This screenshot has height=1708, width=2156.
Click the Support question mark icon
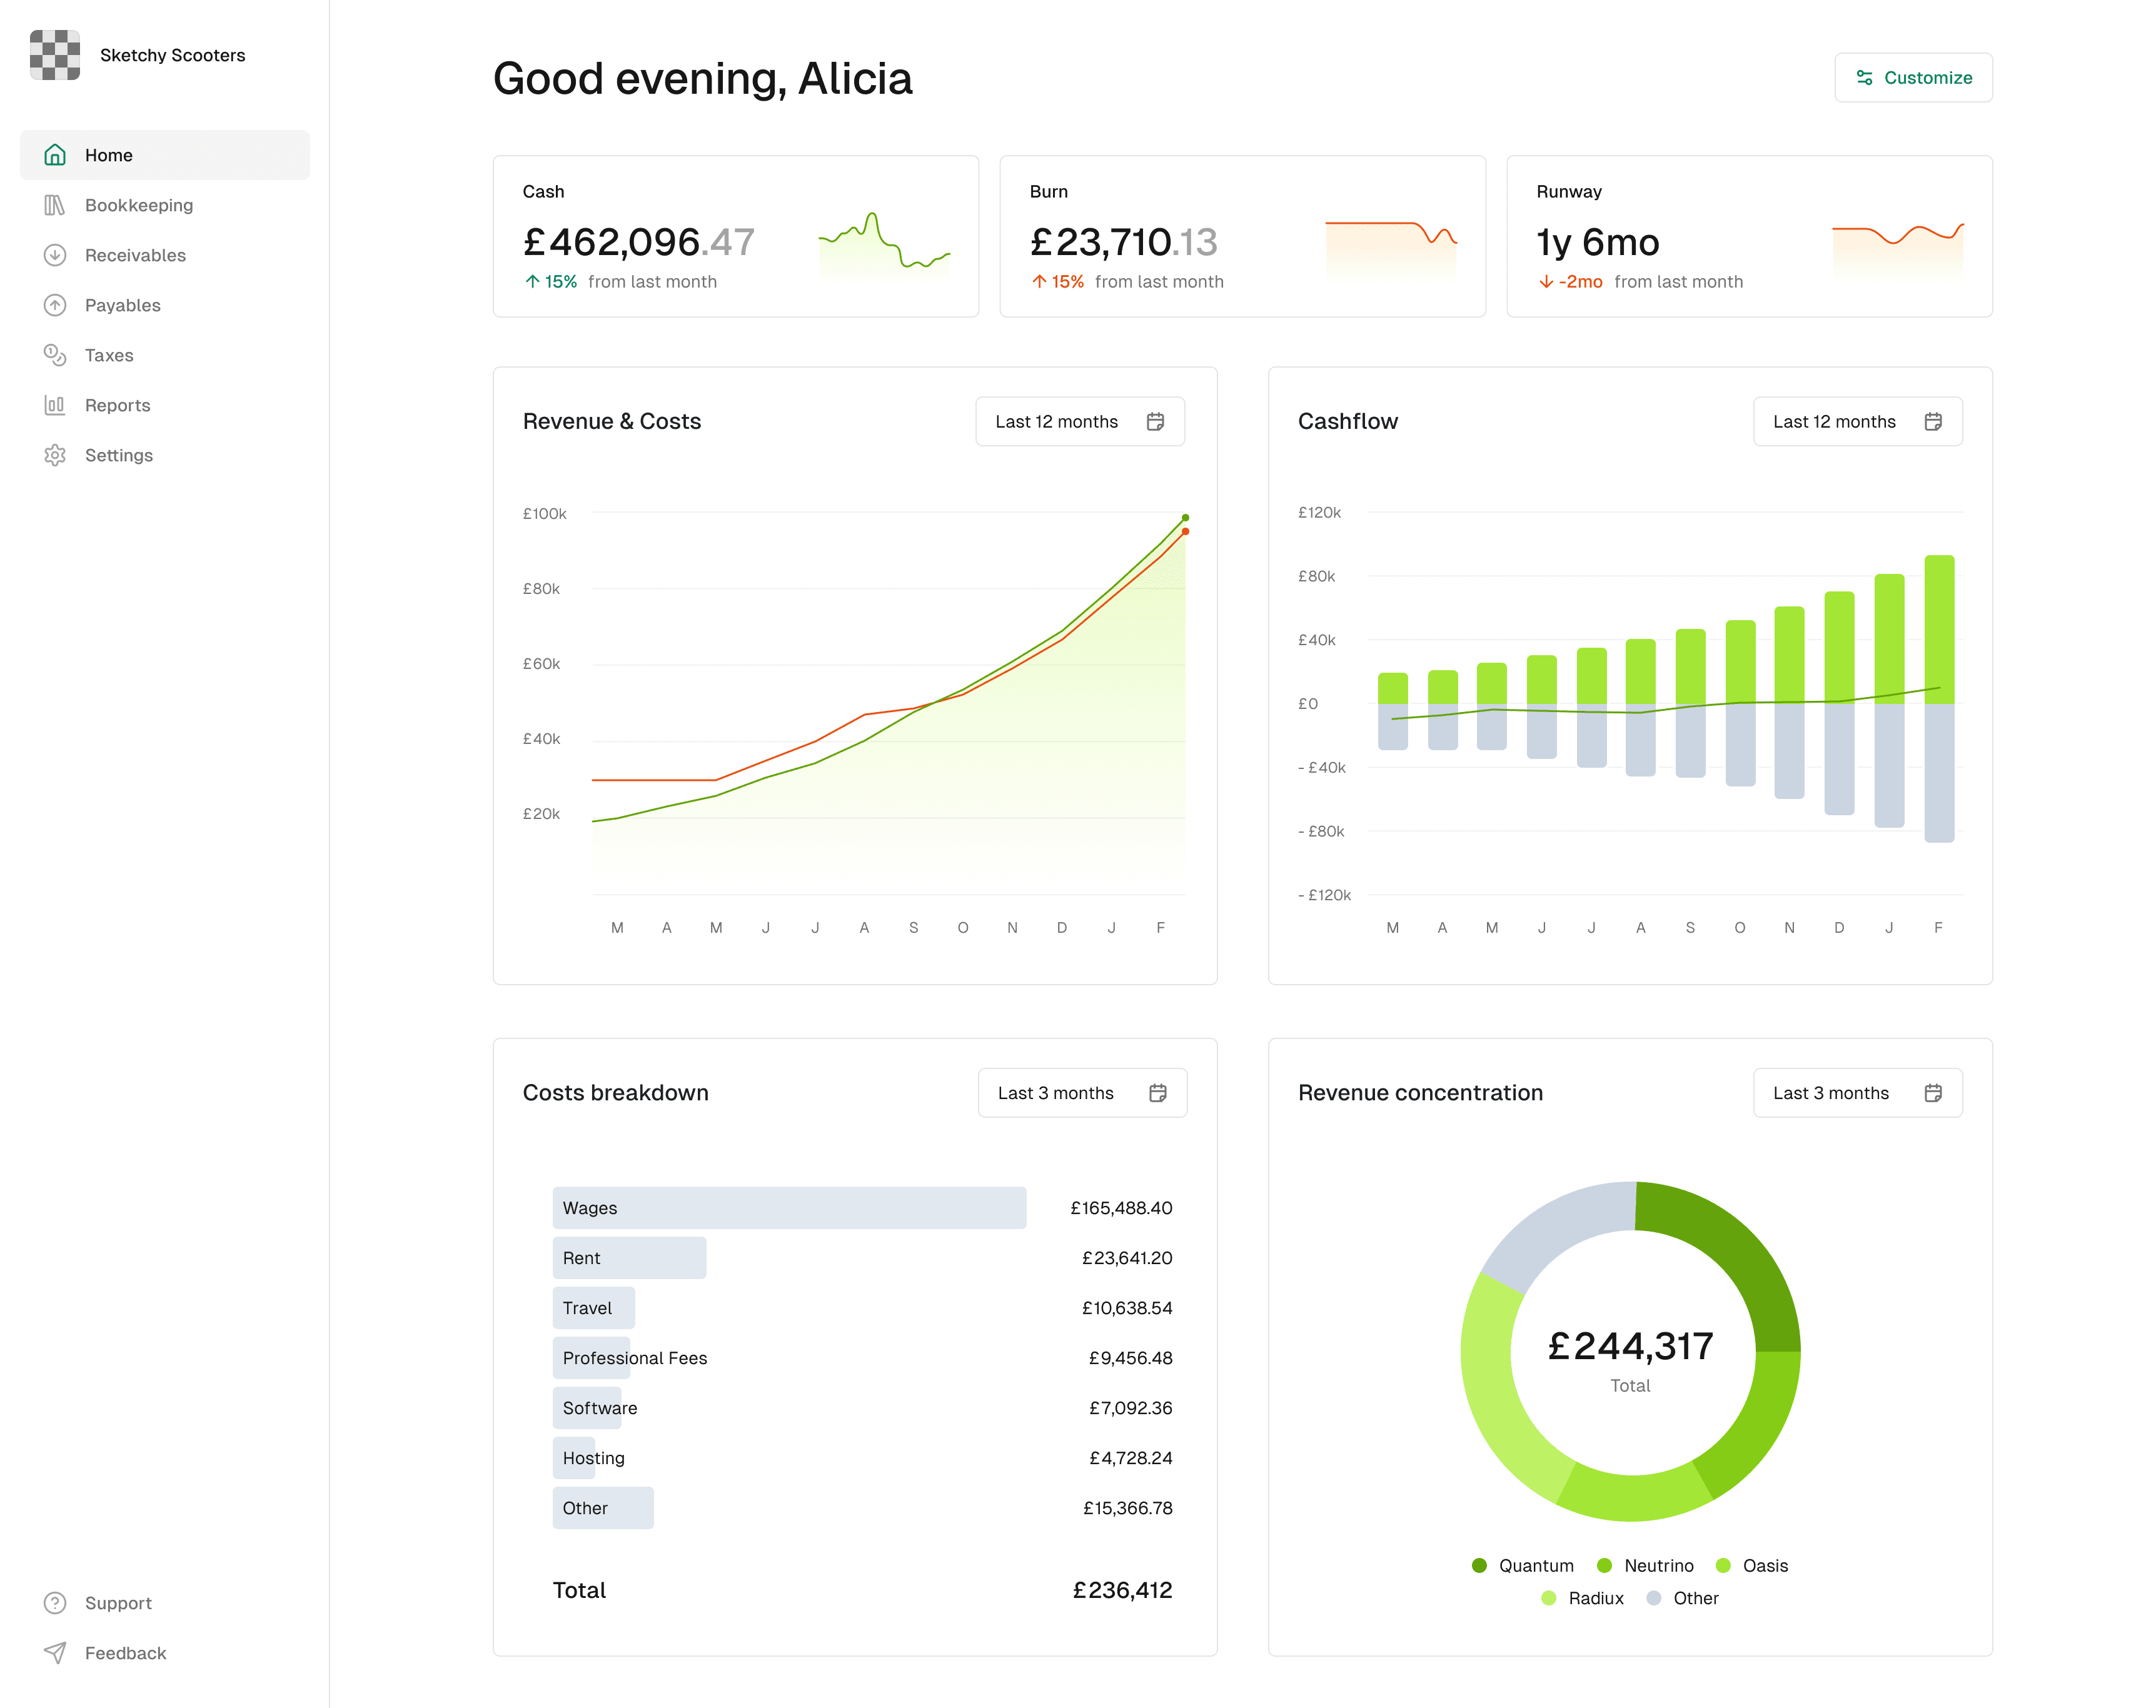point(55,1603)
